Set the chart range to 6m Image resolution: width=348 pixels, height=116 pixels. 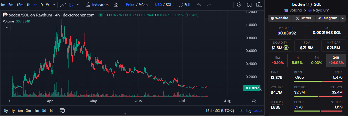(20, 111)
